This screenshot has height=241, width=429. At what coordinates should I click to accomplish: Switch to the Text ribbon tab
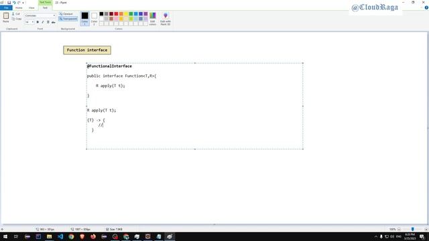tap(45, 7)
